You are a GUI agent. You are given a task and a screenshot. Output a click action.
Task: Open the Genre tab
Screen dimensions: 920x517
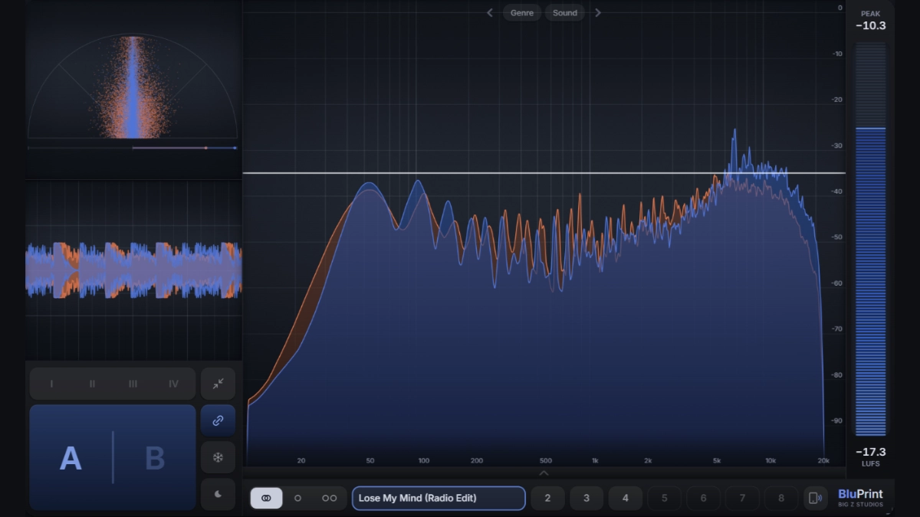pos(522,12)
